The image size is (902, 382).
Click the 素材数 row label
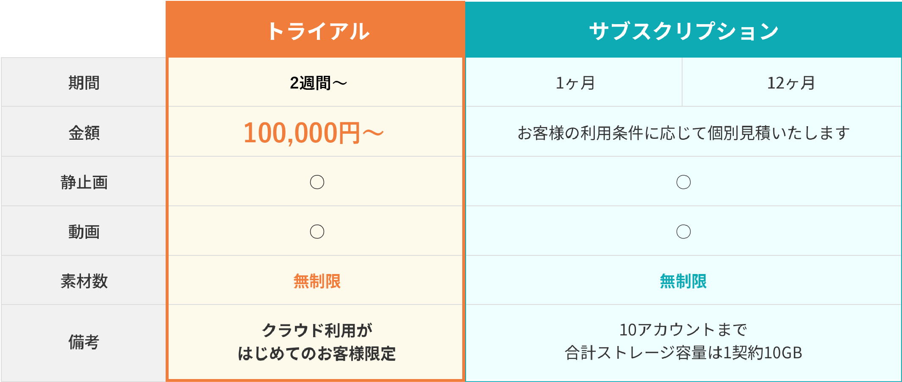[84, 281]
